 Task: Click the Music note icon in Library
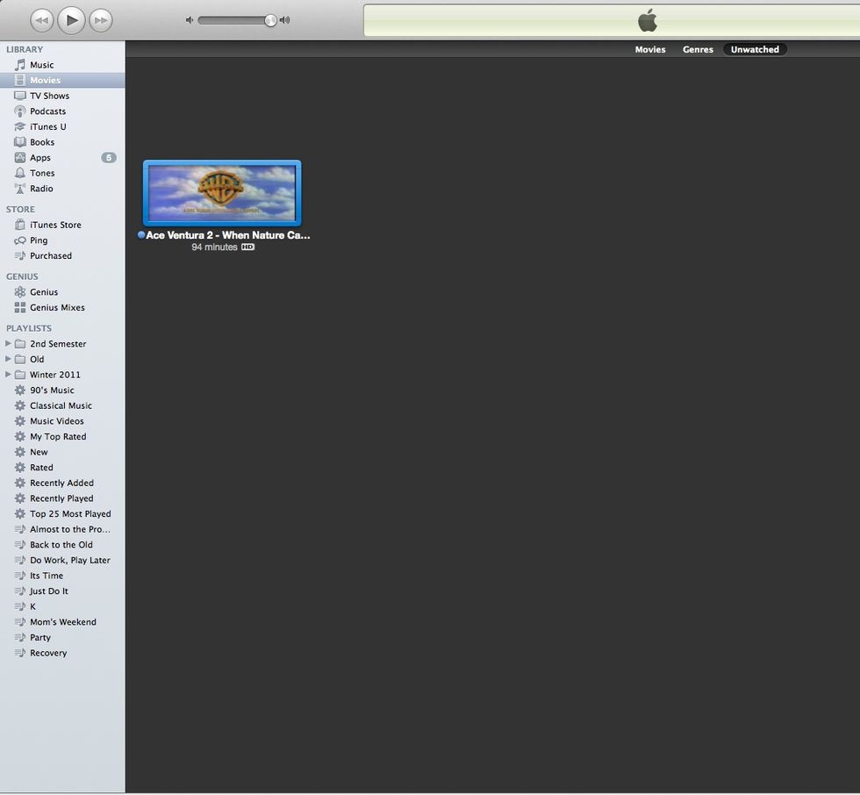[19, 65]
